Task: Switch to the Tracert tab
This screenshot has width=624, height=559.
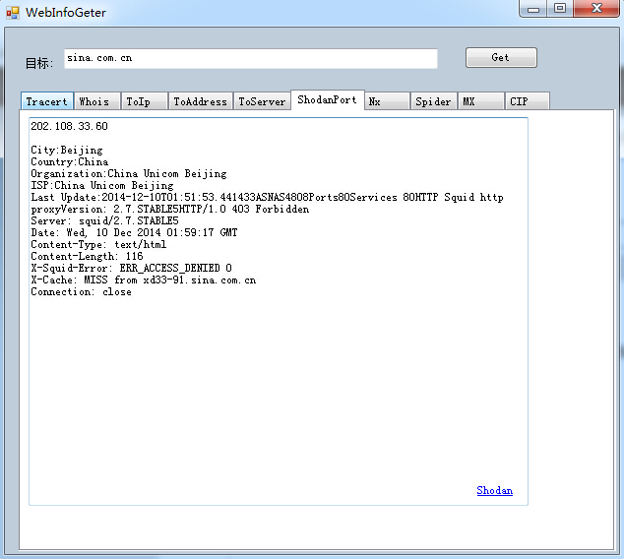Action: 47,101
